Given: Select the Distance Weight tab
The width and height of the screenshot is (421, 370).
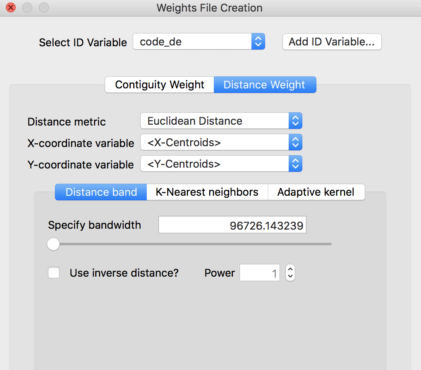Looking at the screenshot, I should coord(265,85).
